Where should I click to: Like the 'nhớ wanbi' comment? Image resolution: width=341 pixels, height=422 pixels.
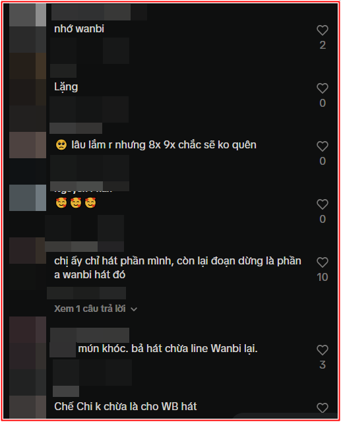pyautogui.click(x=322, y=30)
